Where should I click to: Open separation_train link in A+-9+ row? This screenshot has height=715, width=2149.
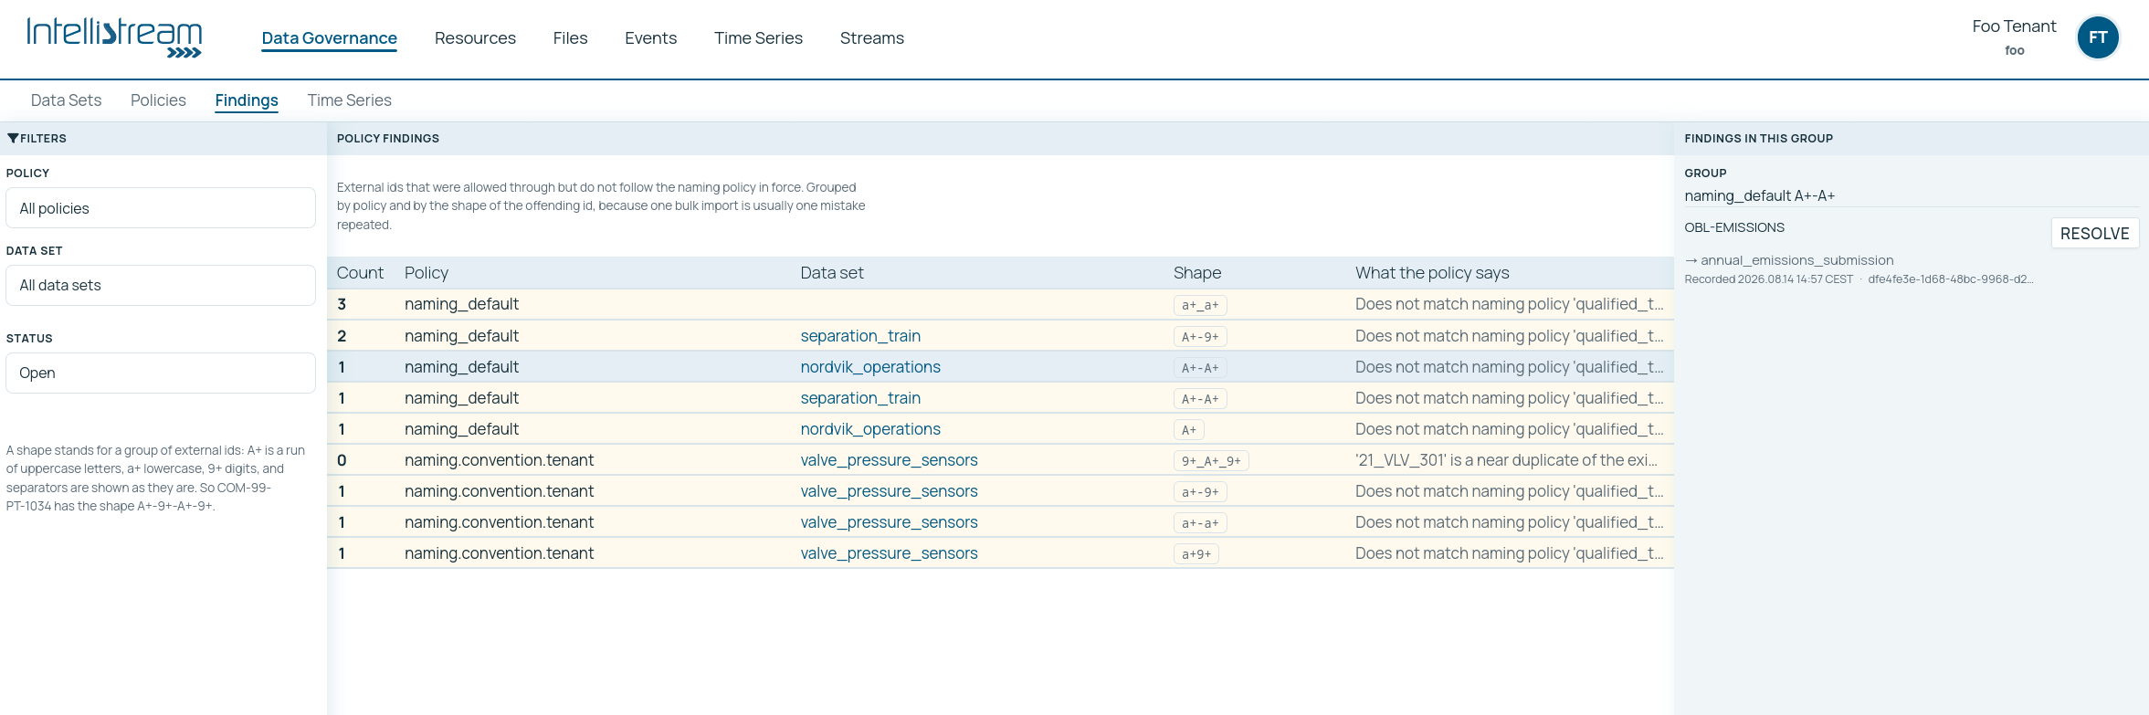click(x=860, y=335)
